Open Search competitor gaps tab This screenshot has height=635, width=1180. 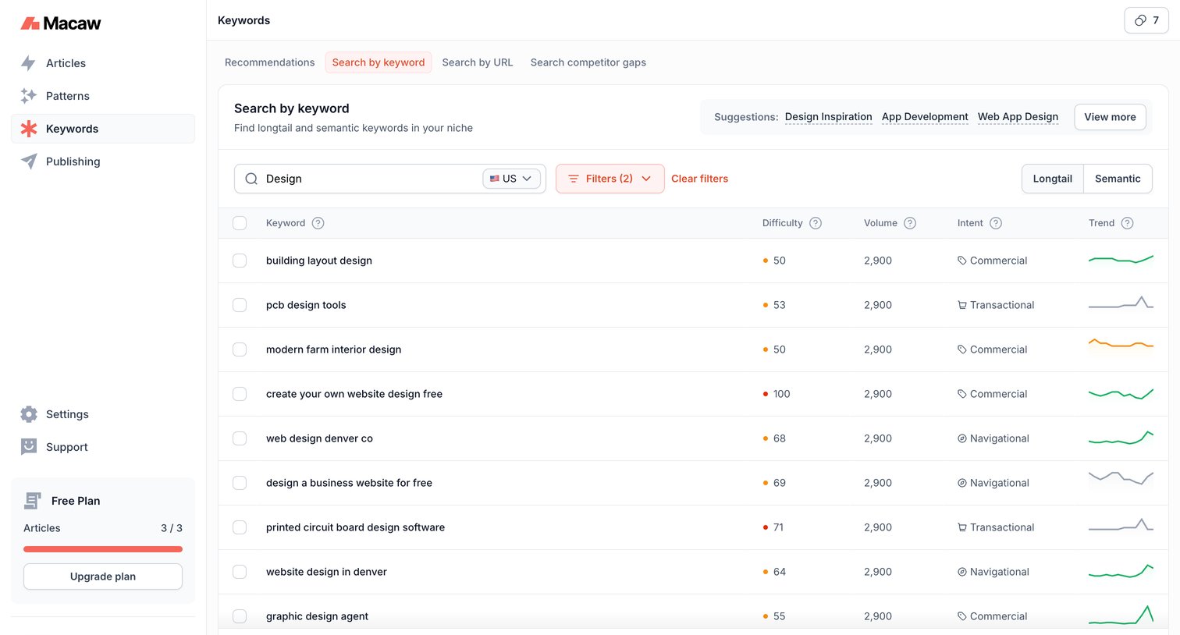(x=588, y=62)
